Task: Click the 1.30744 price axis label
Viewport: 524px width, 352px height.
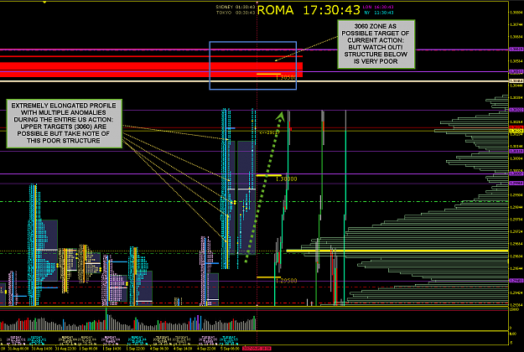Action: pyautogui.click(x=516, y=24)
